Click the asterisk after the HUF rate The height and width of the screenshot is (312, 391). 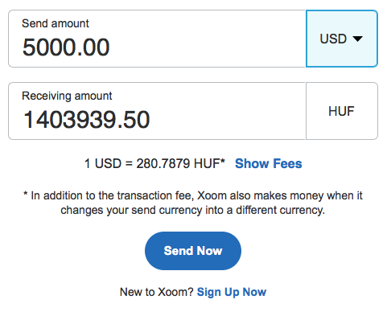223,161
